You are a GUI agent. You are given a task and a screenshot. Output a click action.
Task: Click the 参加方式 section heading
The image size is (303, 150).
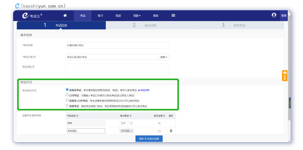coord(26,82)
